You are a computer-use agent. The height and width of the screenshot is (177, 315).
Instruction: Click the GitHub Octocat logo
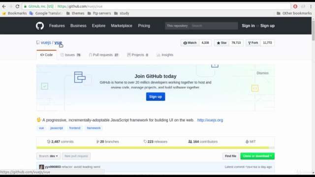click(40, 26)
